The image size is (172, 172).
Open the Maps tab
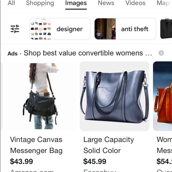(164, 3)
